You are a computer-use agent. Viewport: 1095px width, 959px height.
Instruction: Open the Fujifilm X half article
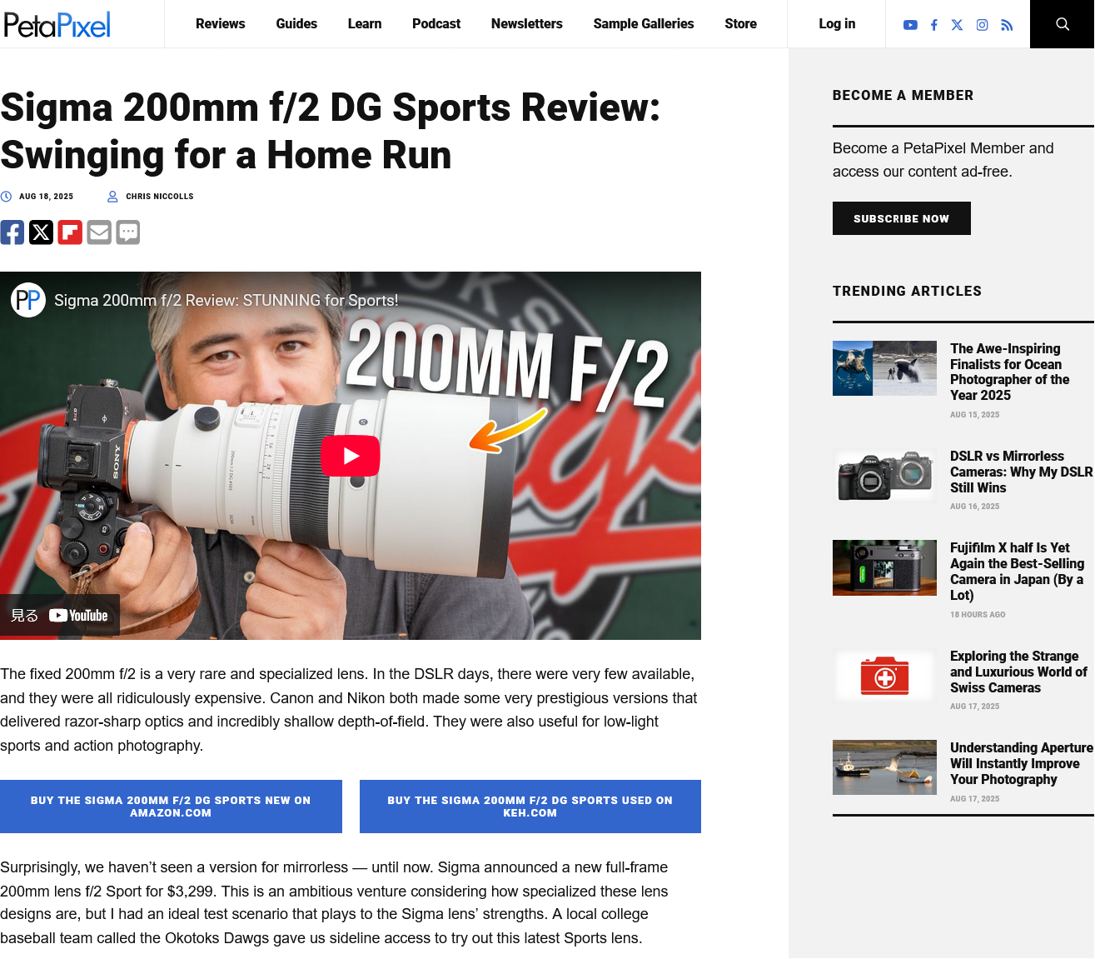[x=1018, y=572]
